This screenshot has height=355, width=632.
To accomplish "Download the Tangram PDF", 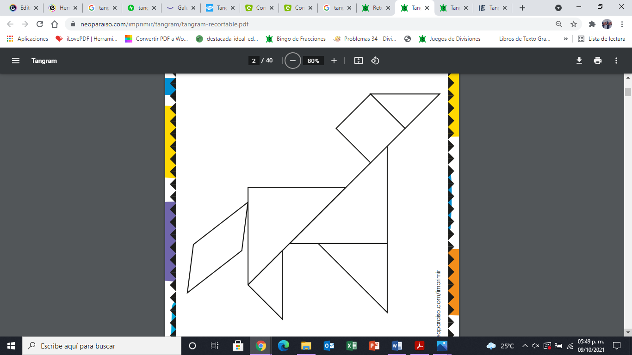I will [x=579, y=60].
